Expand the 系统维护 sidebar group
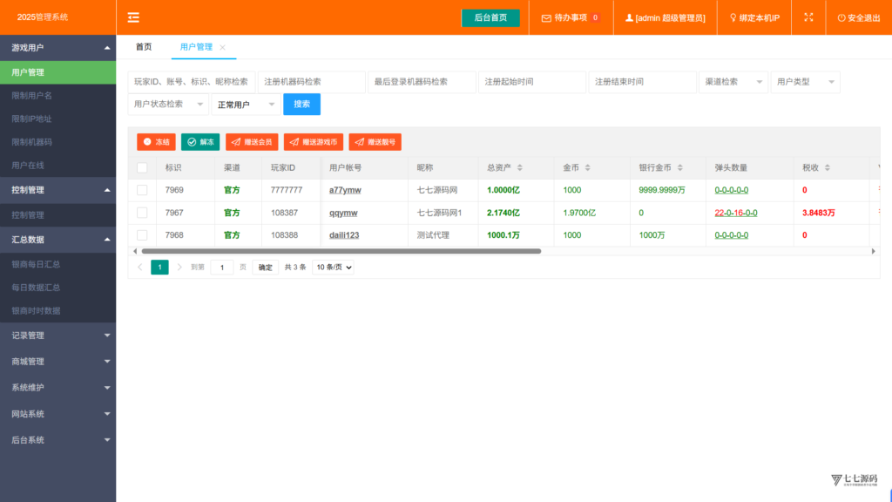The height and width of the screenshot is (502, 892). point(58,388)
